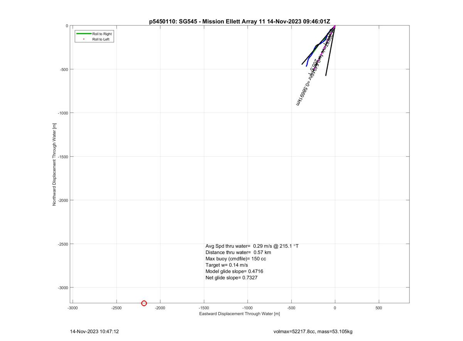463x341 pixels.
Task: Click the y-axis tick label -1000
Action: point(63,113)
